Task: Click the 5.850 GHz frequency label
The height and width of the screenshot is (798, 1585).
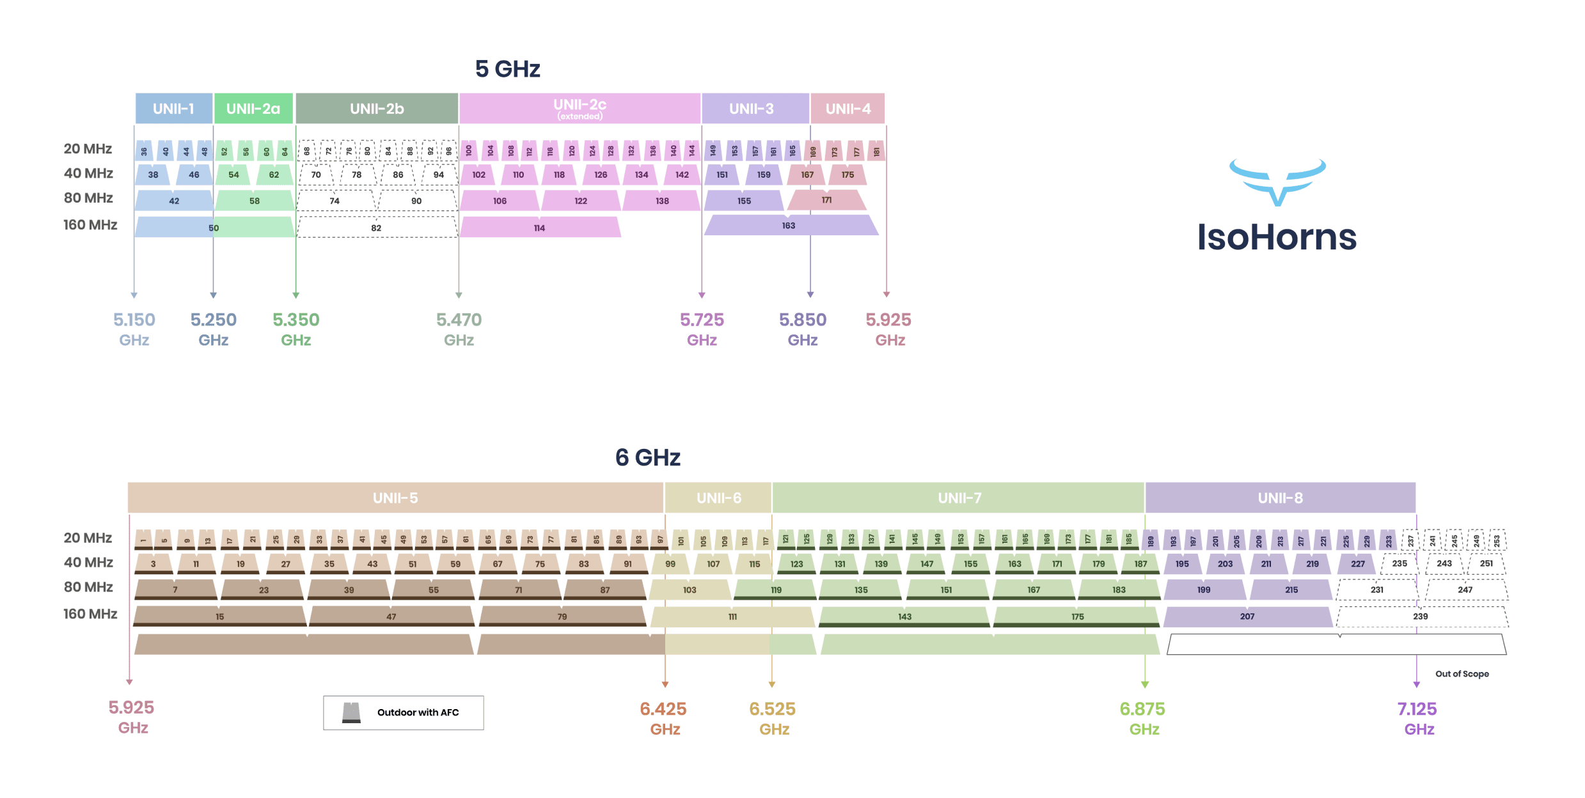Action: pyautogui.click(x=803, y=329)
